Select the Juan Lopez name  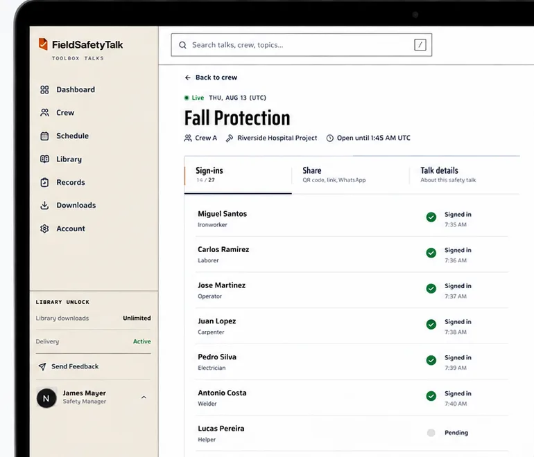pos(217,321)
